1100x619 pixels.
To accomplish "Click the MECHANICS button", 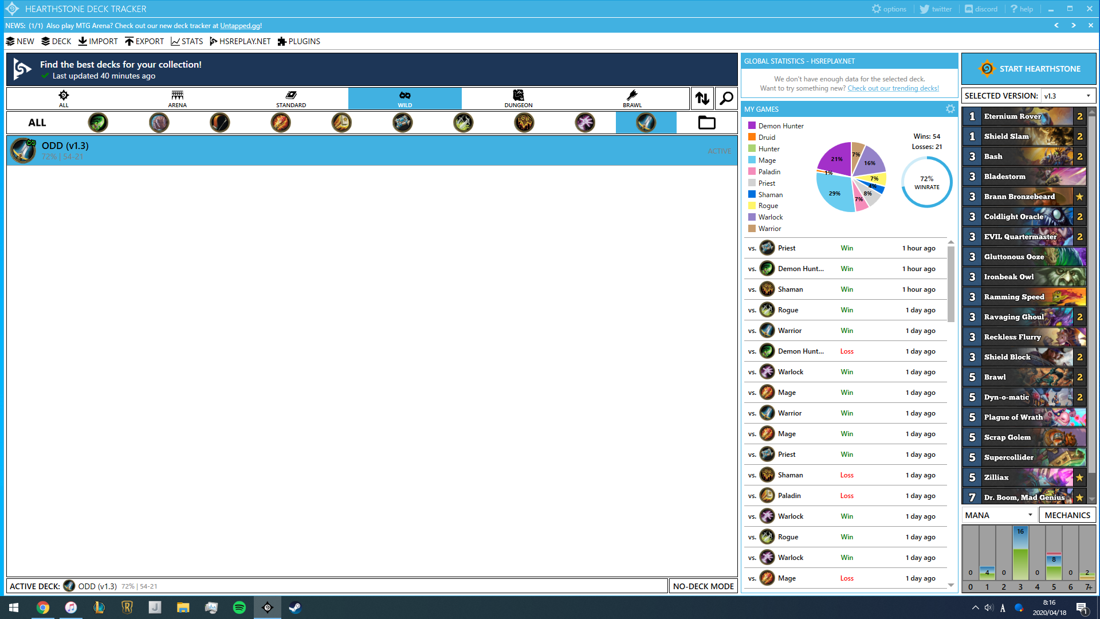I will tap(1067, 515).
